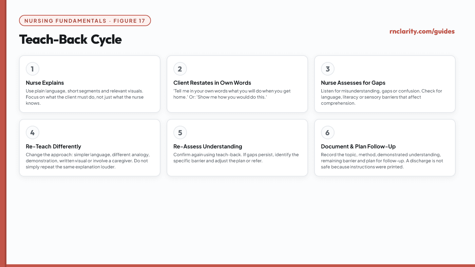This screenshot has height=267, width=475.
Task: Select the Re-Assess Understanding heading
Action: point(208,147)
